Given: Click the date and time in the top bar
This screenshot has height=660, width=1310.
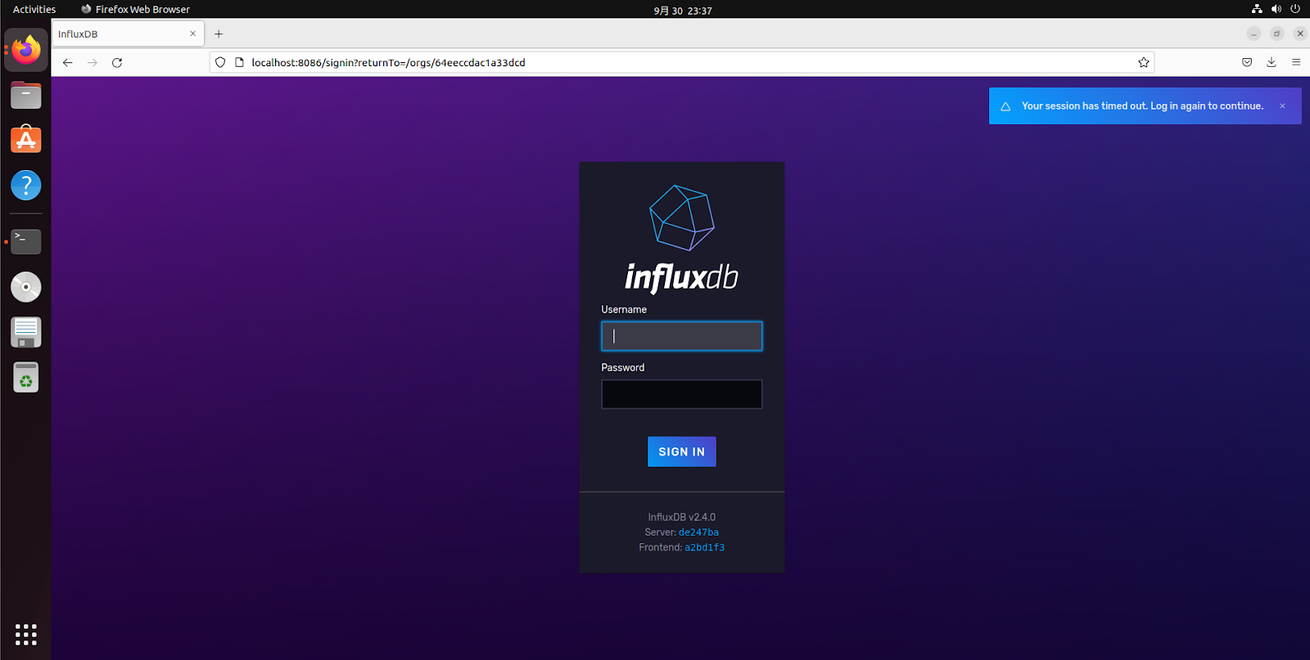Looking at the screenshot, I should (x=682, y=11).
